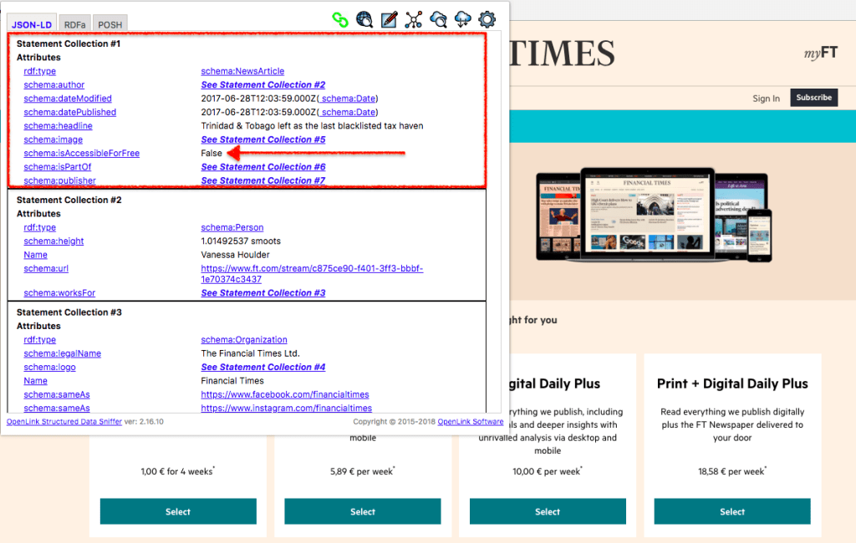The width and height of the screenshot is (856, 543).
Task: Switch to the JSON-LD tab
Action: (32, 24)
